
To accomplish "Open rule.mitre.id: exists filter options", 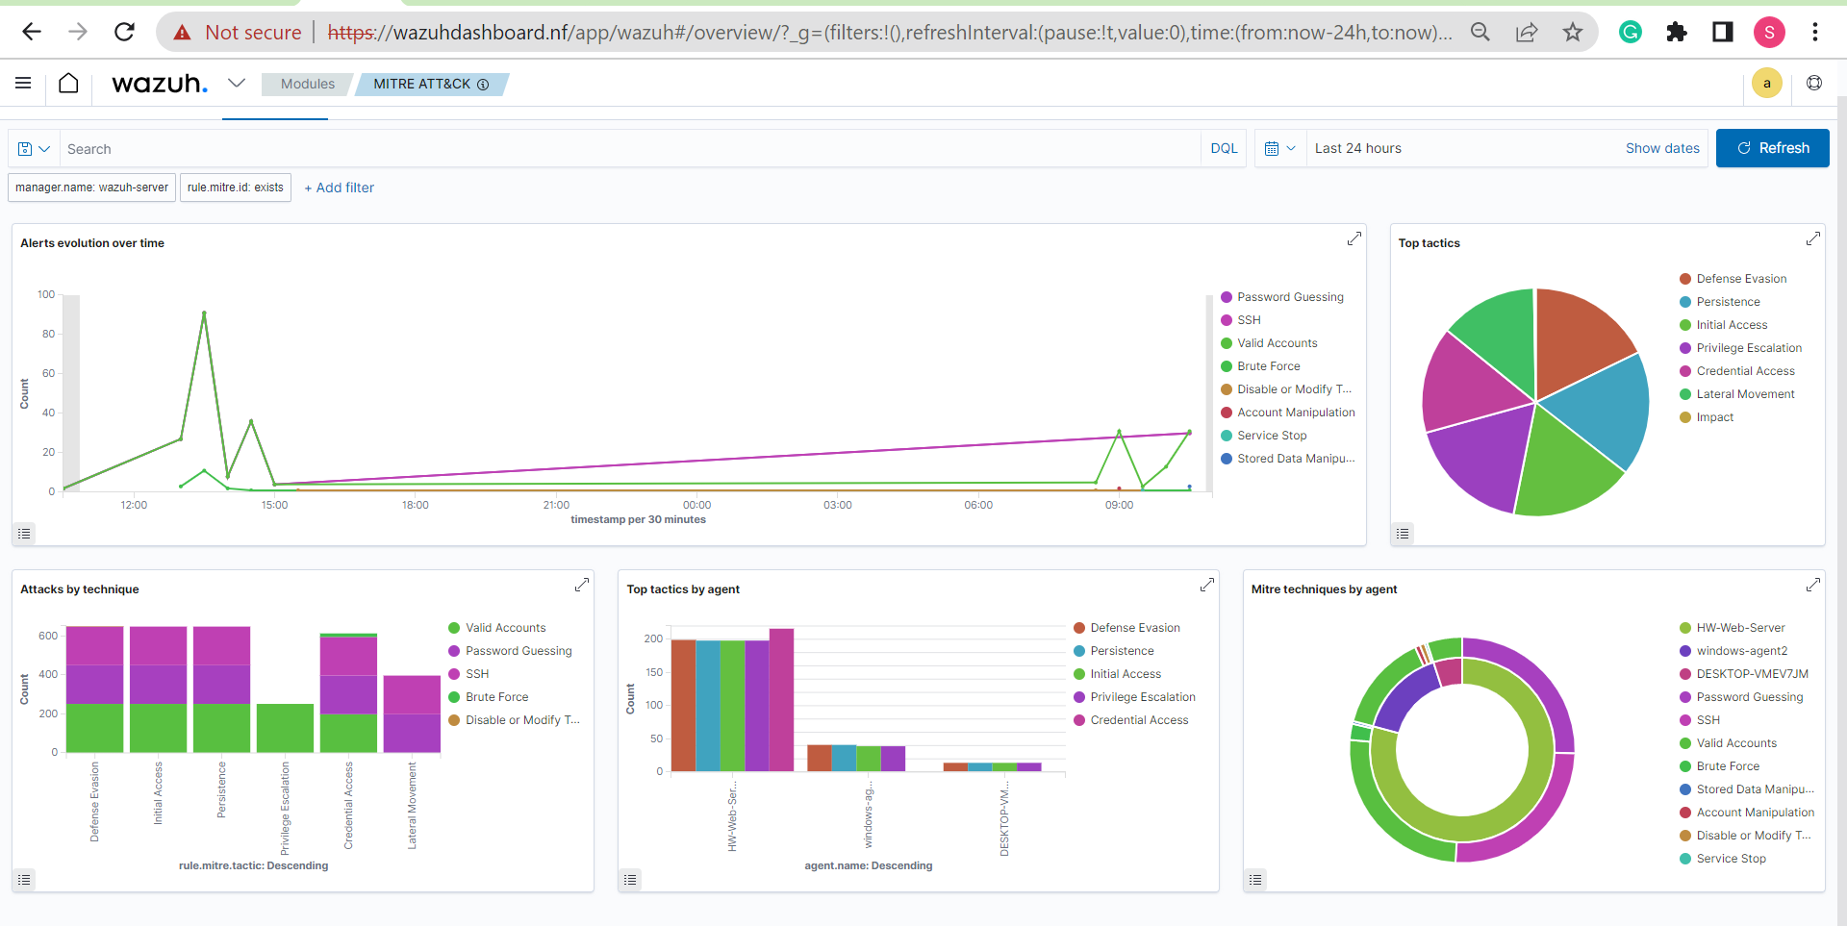I will [236, 188].
